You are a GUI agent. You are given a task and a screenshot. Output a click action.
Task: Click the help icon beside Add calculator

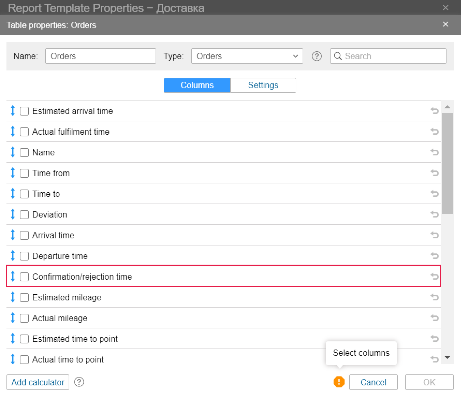click(79, 382)
